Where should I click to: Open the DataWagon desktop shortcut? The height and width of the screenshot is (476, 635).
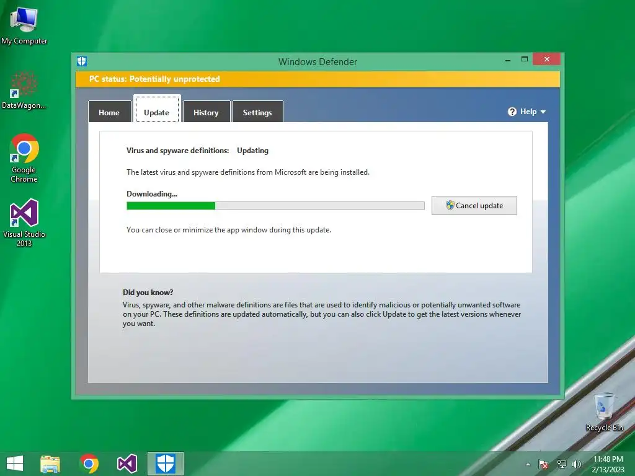pos(24,90)
